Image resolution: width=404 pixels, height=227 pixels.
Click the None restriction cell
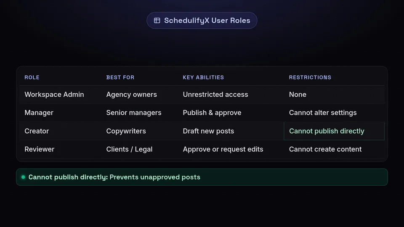298,95
